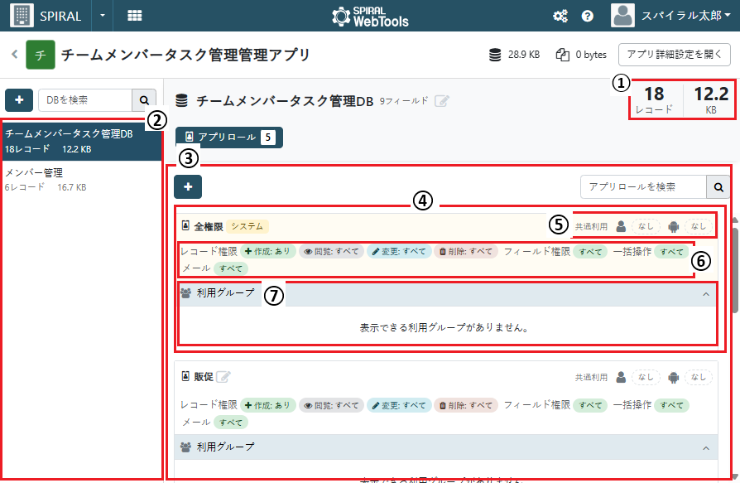Viewport: 740px width, 483px height.
Task: Open the スパイラル太郎 user menu
Action: point(671,16)
